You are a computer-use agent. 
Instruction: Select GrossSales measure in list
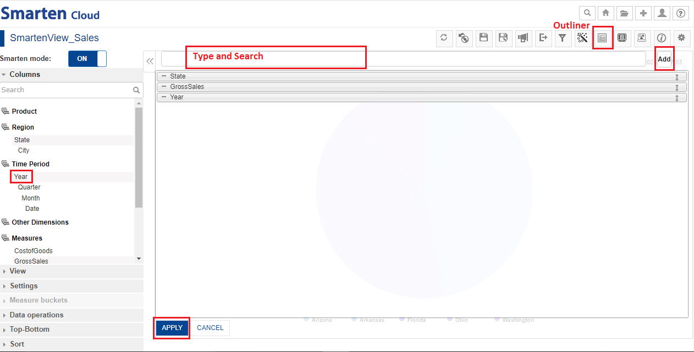(x=31, y=261)
